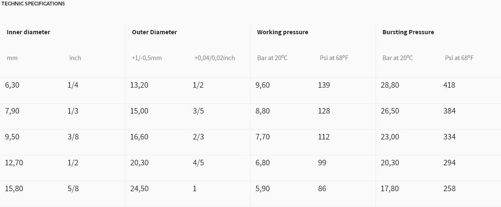Image resolution: width=501 pixels, height=207 pixels.
Task: Click the 23,00 bursting pressure bar value
Action: pos(390,137)
